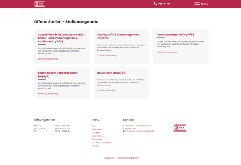Click Details & Bewerbung under Kaufleute card
Viewport: 241px width, 165px height.
tap(107, 55)
